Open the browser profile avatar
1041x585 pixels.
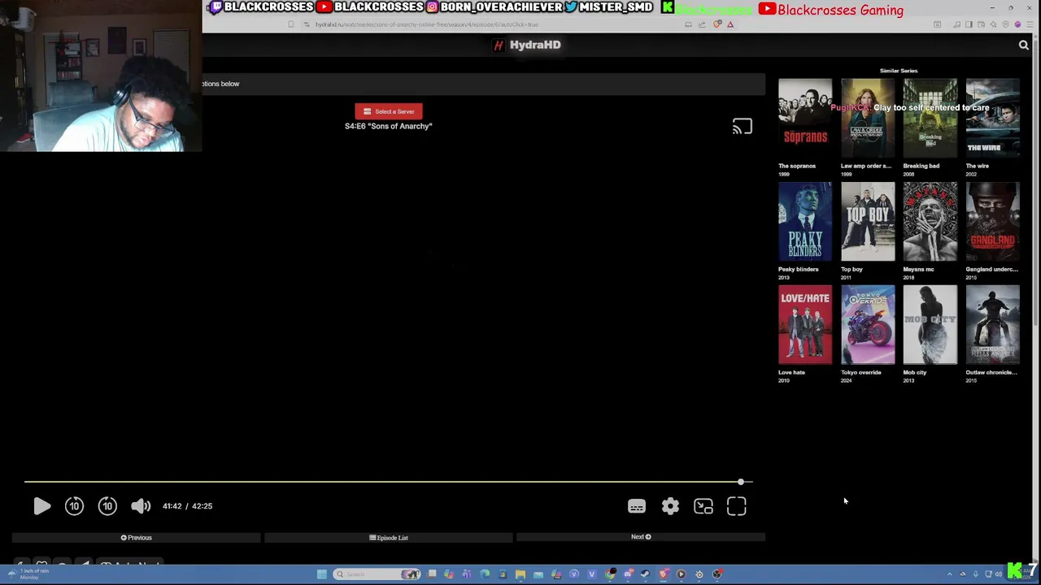pos(1017,24)
